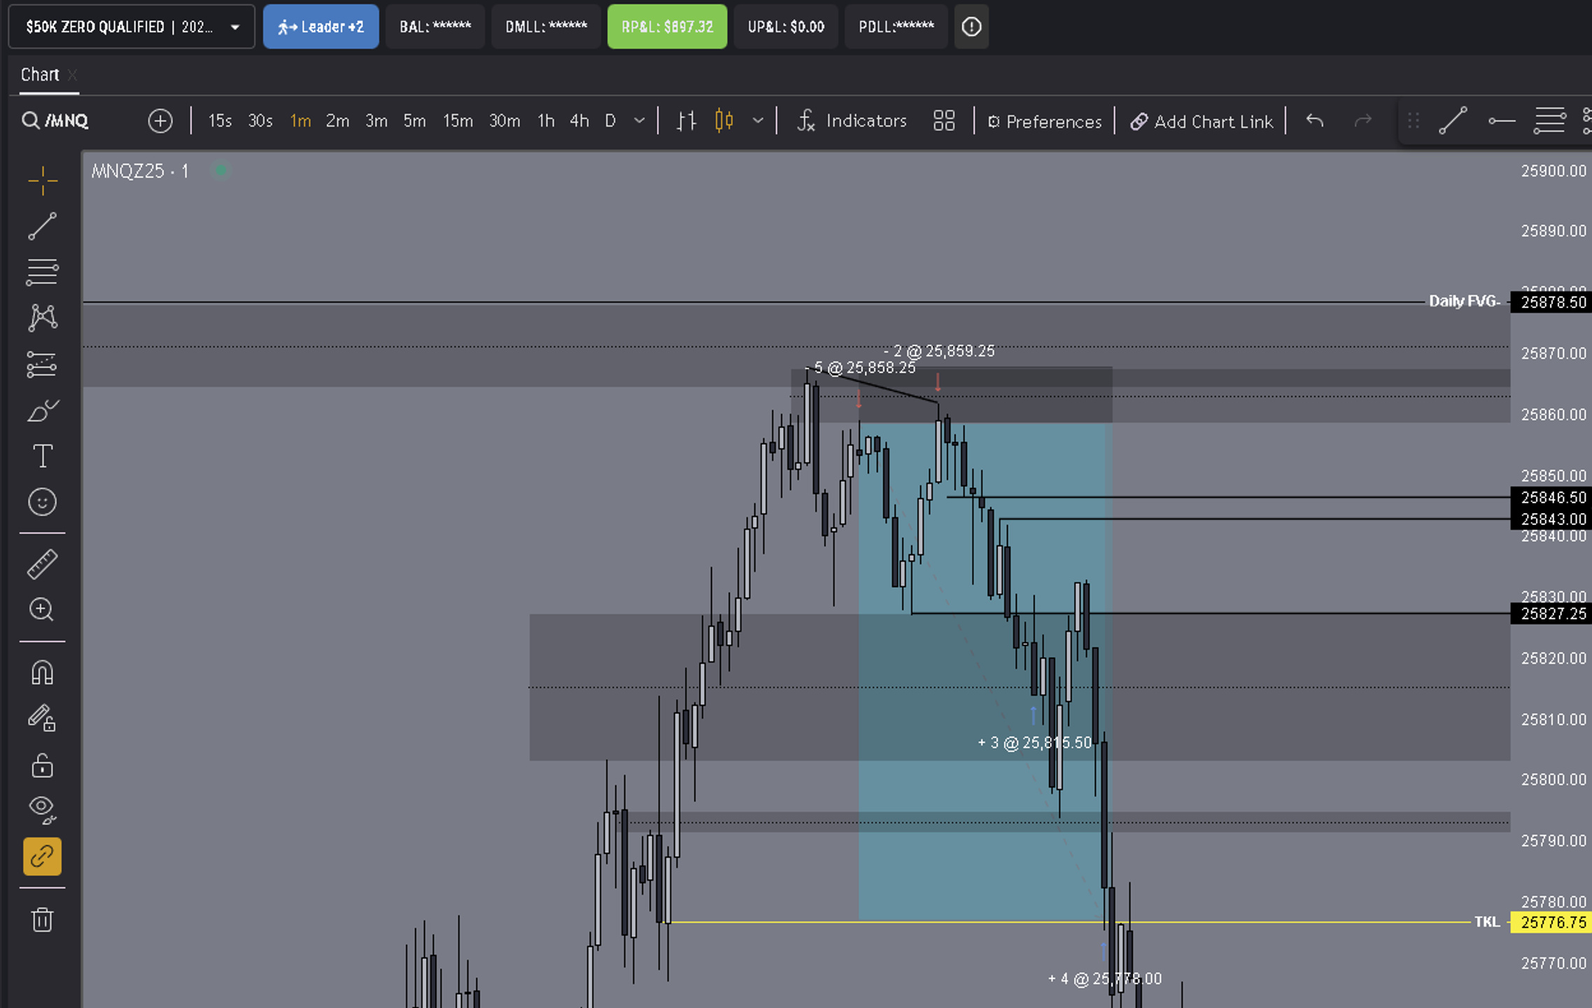Switch to the 3m timeframe

[x=376, y=121]
